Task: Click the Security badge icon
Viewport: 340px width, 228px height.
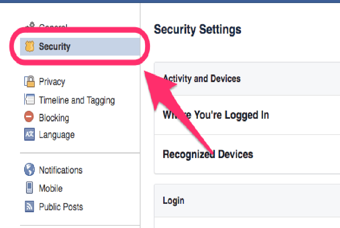Action: (x=29, y=47)
